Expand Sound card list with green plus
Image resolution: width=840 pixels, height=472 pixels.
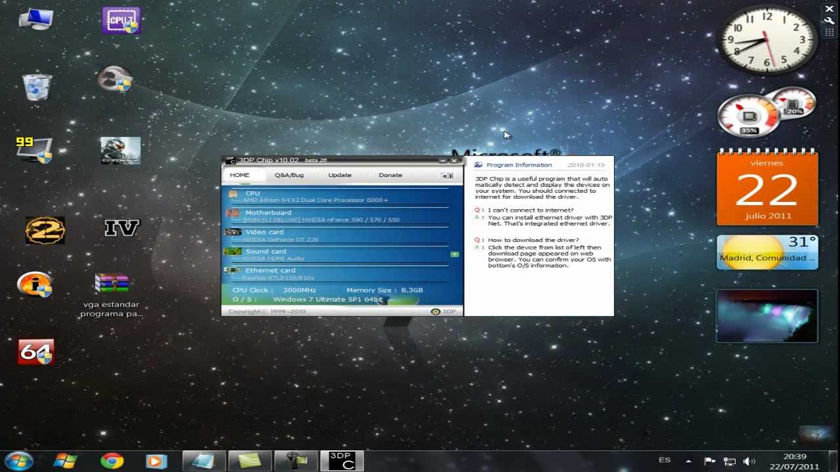coord(455,254)
